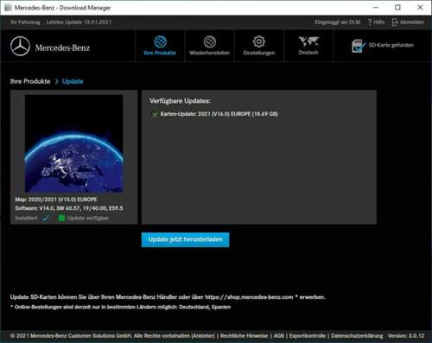Toggle the Karten-Update 2021 V16.0 checkbox
This screenshot has height=343, width=432.
155,114
